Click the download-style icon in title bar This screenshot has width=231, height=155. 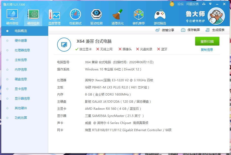[x=204, y=4]
